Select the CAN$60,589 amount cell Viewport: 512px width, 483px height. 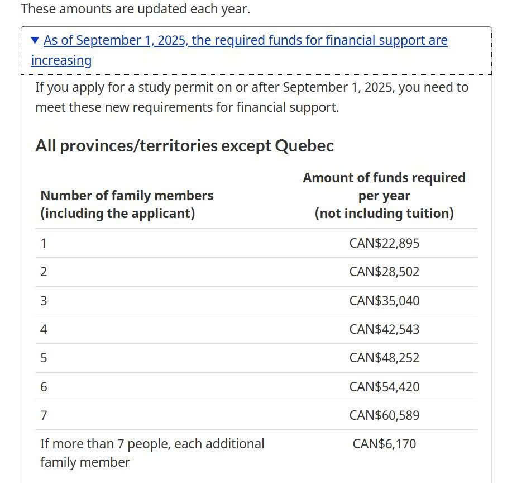(384, 415)
